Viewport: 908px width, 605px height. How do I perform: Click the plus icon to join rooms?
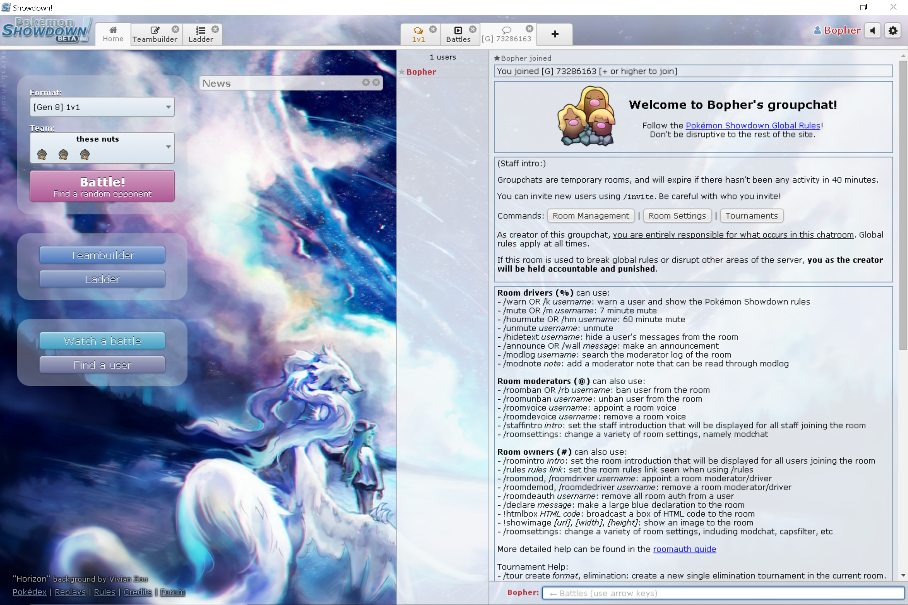pos(555,34)
